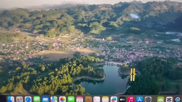182x102 pixels.
Task: Open Calendar showing date 22
Action: [80, 99]
